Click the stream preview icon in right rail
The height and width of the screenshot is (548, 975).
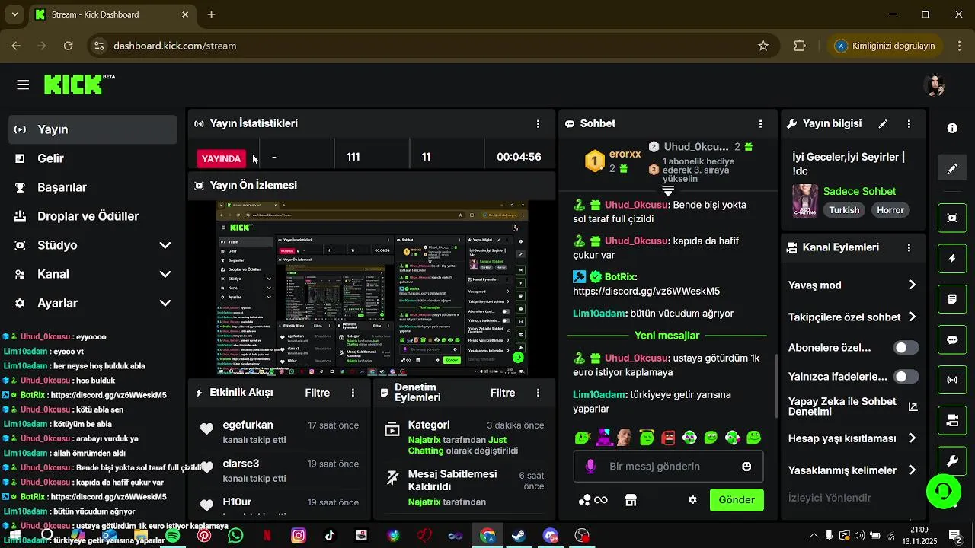click(x=952, y=218)
